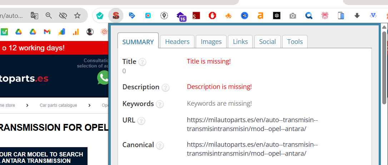The height and width of the screenshot is (165, 388).
Task: Click the camera screenshot extension icon
Action: (x=293, y=16)
